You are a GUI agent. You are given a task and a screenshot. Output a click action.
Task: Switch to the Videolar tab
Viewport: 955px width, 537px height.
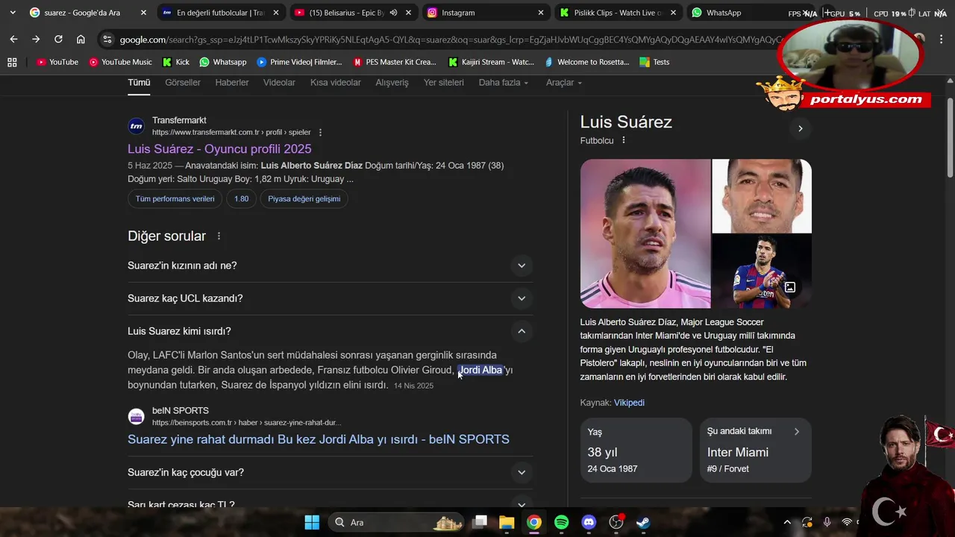coord(279,83)
